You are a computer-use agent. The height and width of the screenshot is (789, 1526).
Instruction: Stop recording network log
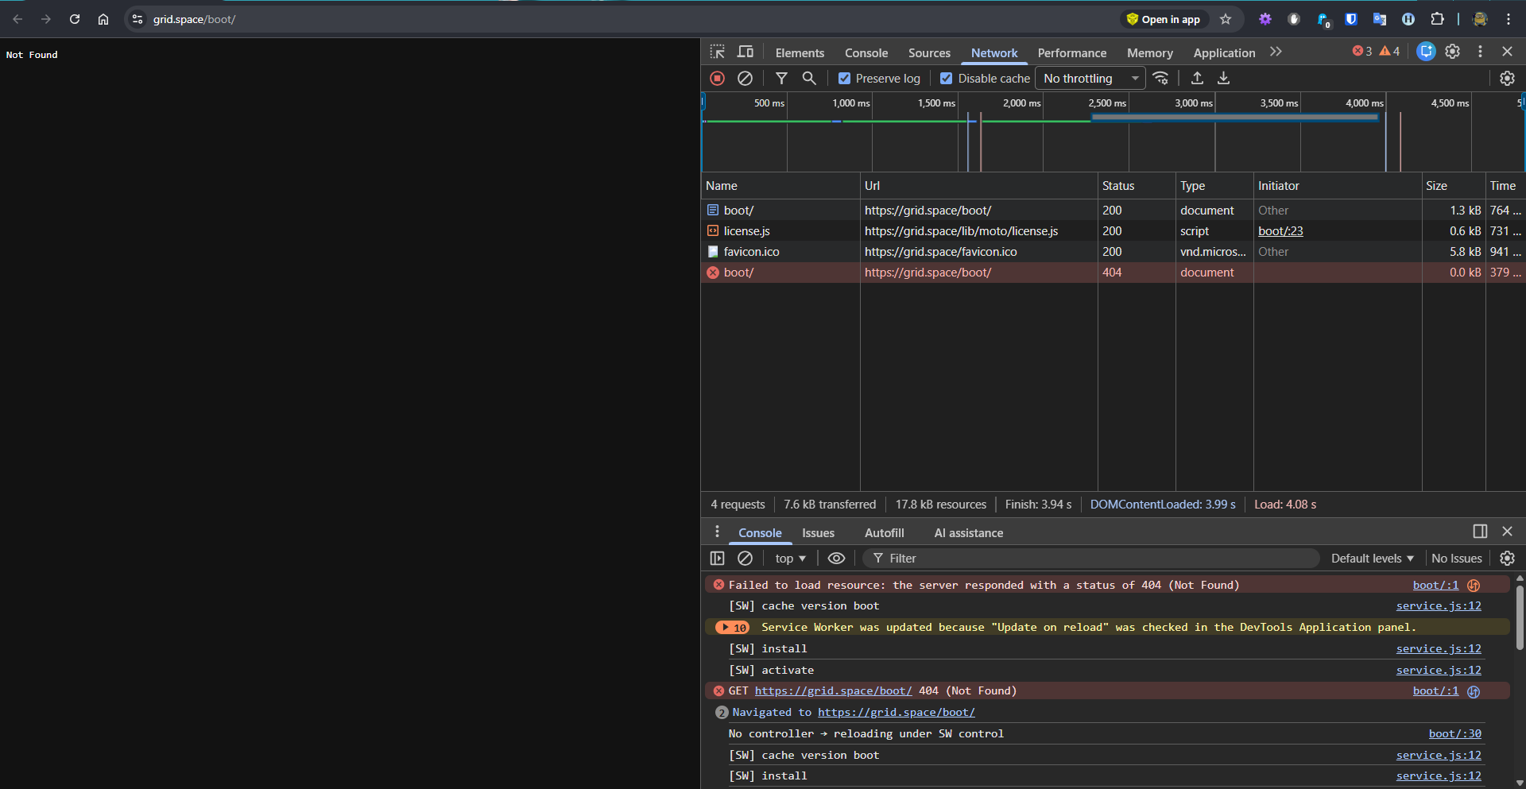coord(717,78)
